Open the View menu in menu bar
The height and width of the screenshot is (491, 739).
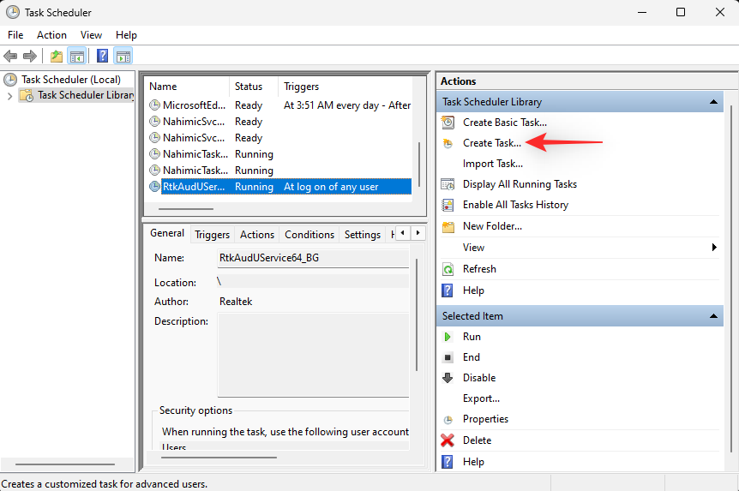91,35
